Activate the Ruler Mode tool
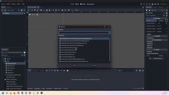 [50, 10]
